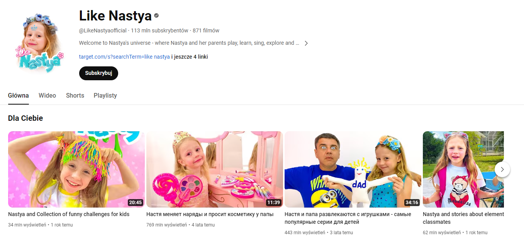Open the Wideo tab
The width and height of the screenshot is (524, 240).
47,95
